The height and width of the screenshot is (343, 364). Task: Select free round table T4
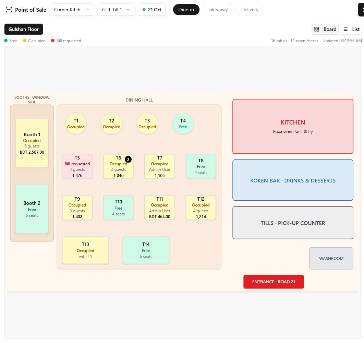point(183,124)
